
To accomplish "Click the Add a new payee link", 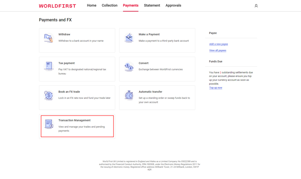I will pyautogui.click(x=218, y=44).
